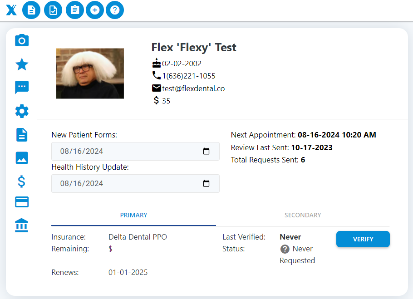Viewport: 413px width, 299px height.
Task: Click phone number 1(636)221-1055
Action: [189, 76]
